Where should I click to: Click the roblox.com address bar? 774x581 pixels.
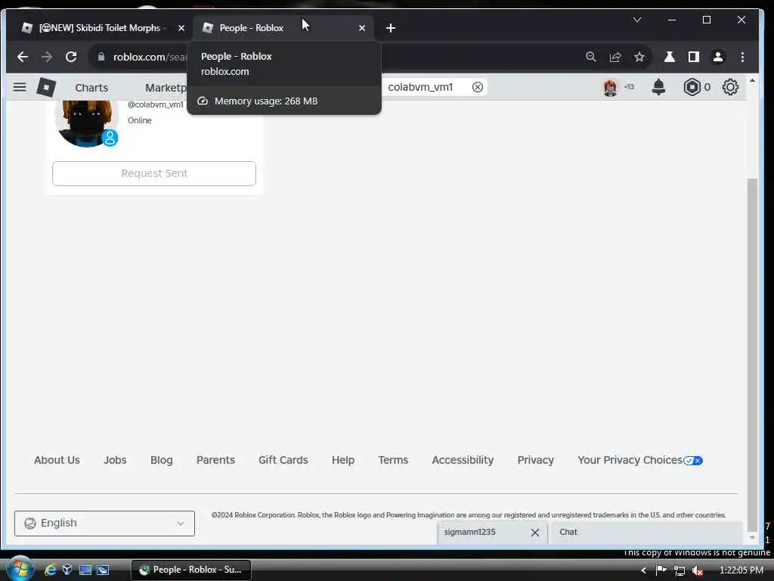coord(150,57)
